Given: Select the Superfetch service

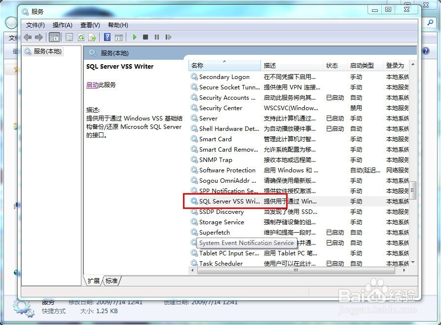Looking at the screenshot, I should 299,233.
